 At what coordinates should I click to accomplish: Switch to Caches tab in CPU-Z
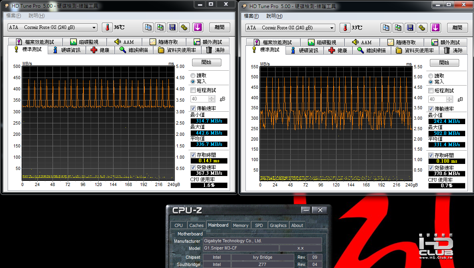point(196,225)
